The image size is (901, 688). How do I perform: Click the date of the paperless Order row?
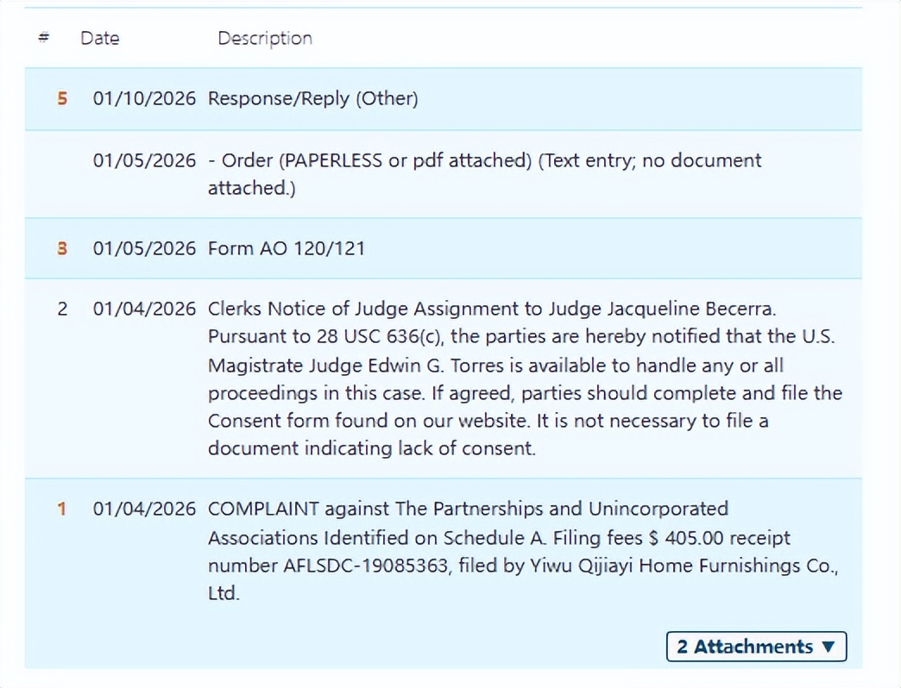point(144,160)
